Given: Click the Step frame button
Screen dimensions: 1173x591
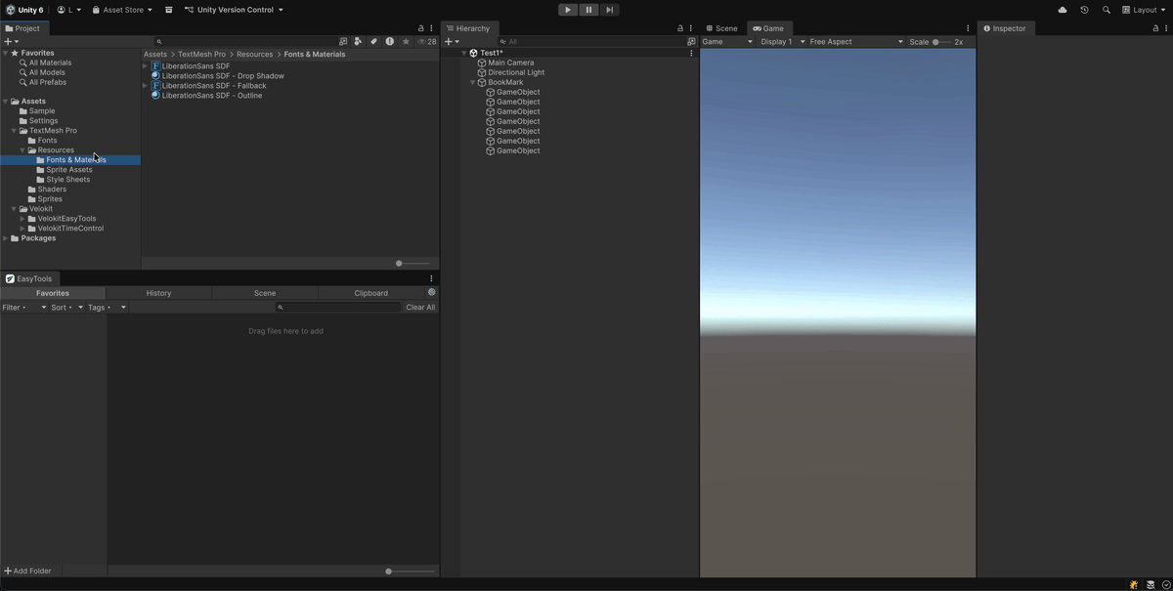Looking at the screenshot, I should tap(609, 9).
